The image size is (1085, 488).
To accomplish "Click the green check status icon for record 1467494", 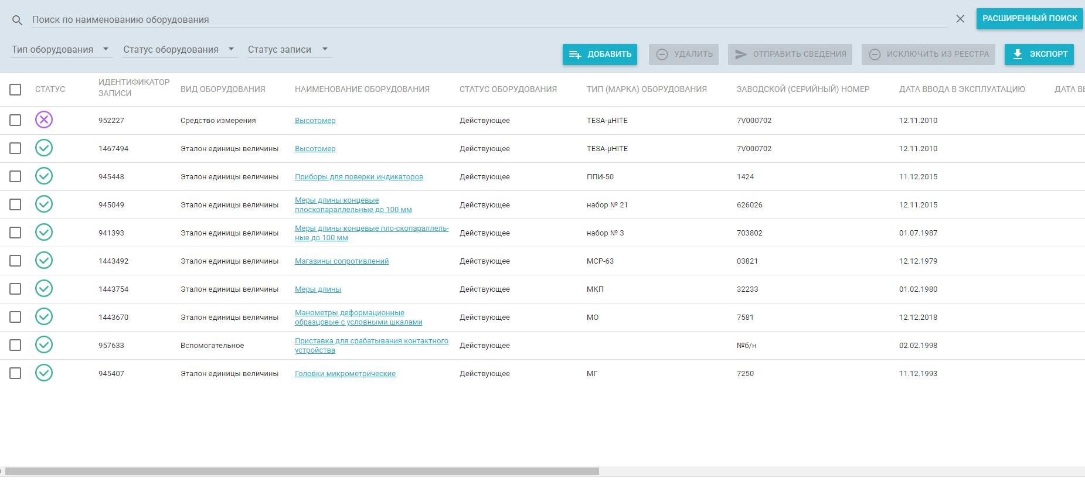I will pyautogui.click(x=44, y=148).
